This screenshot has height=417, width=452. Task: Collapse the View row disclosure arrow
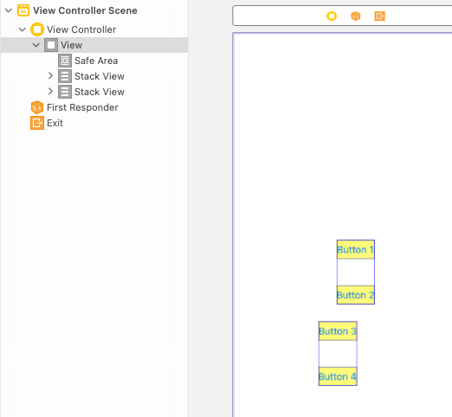tap(36, 45)
